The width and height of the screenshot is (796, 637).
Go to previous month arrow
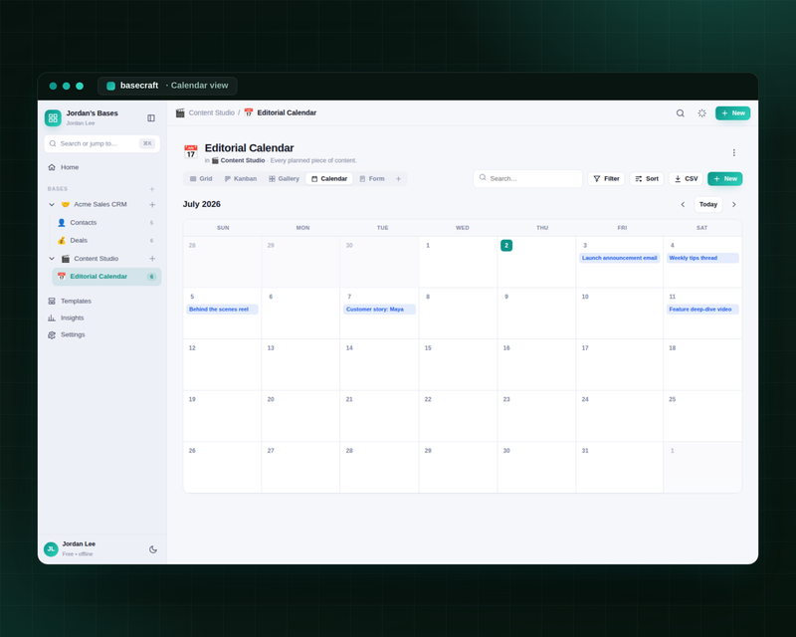click(x=683, y=205)
